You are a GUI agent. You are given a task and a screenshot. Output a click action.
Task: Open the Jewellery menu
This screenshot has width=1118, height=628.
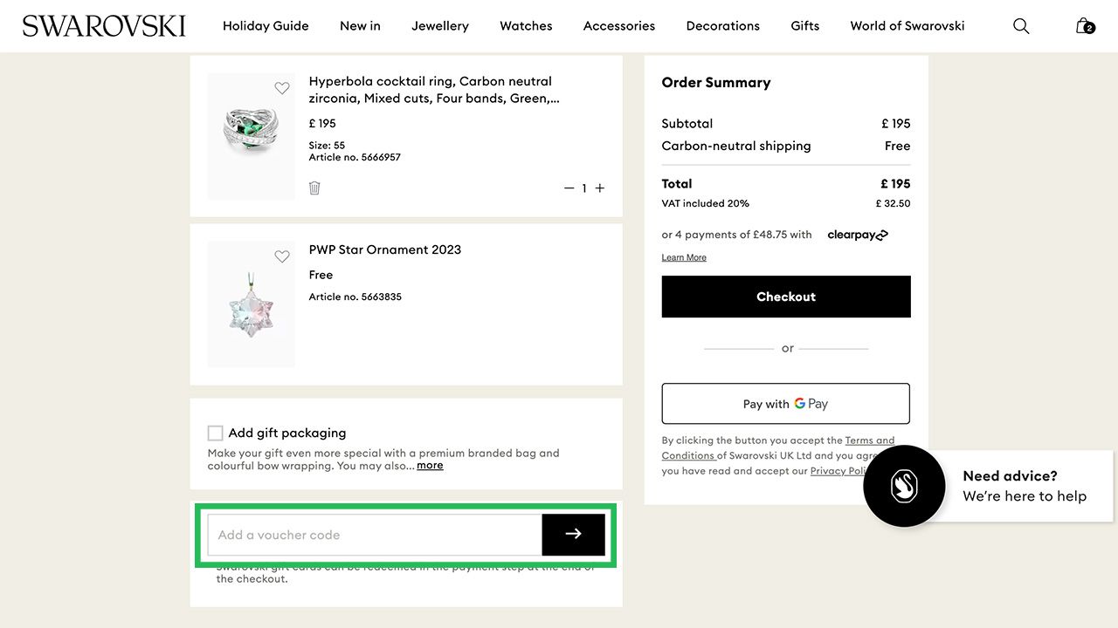(440, 26)
